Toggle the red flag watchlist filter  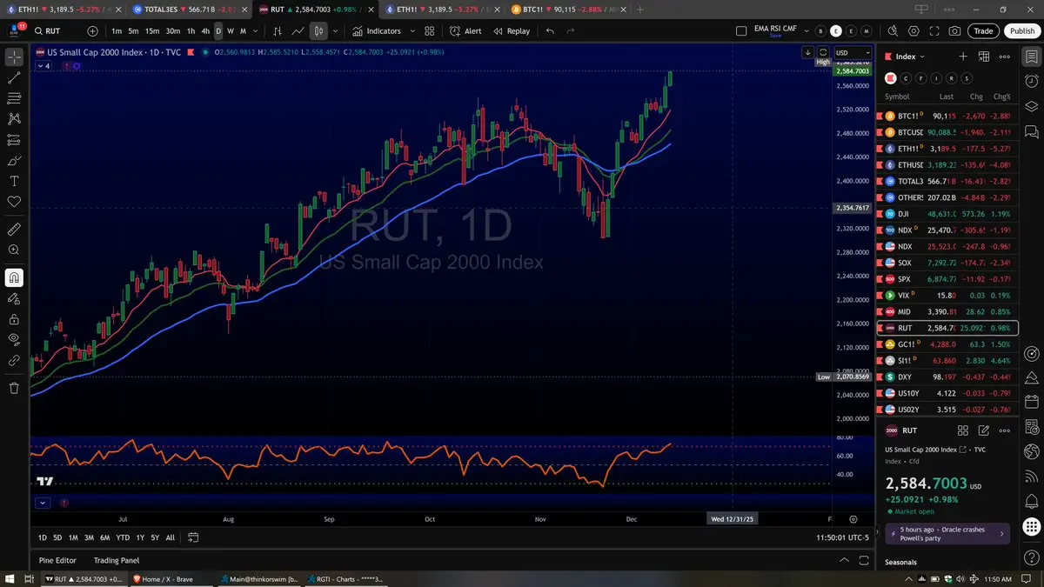[891, 78]
